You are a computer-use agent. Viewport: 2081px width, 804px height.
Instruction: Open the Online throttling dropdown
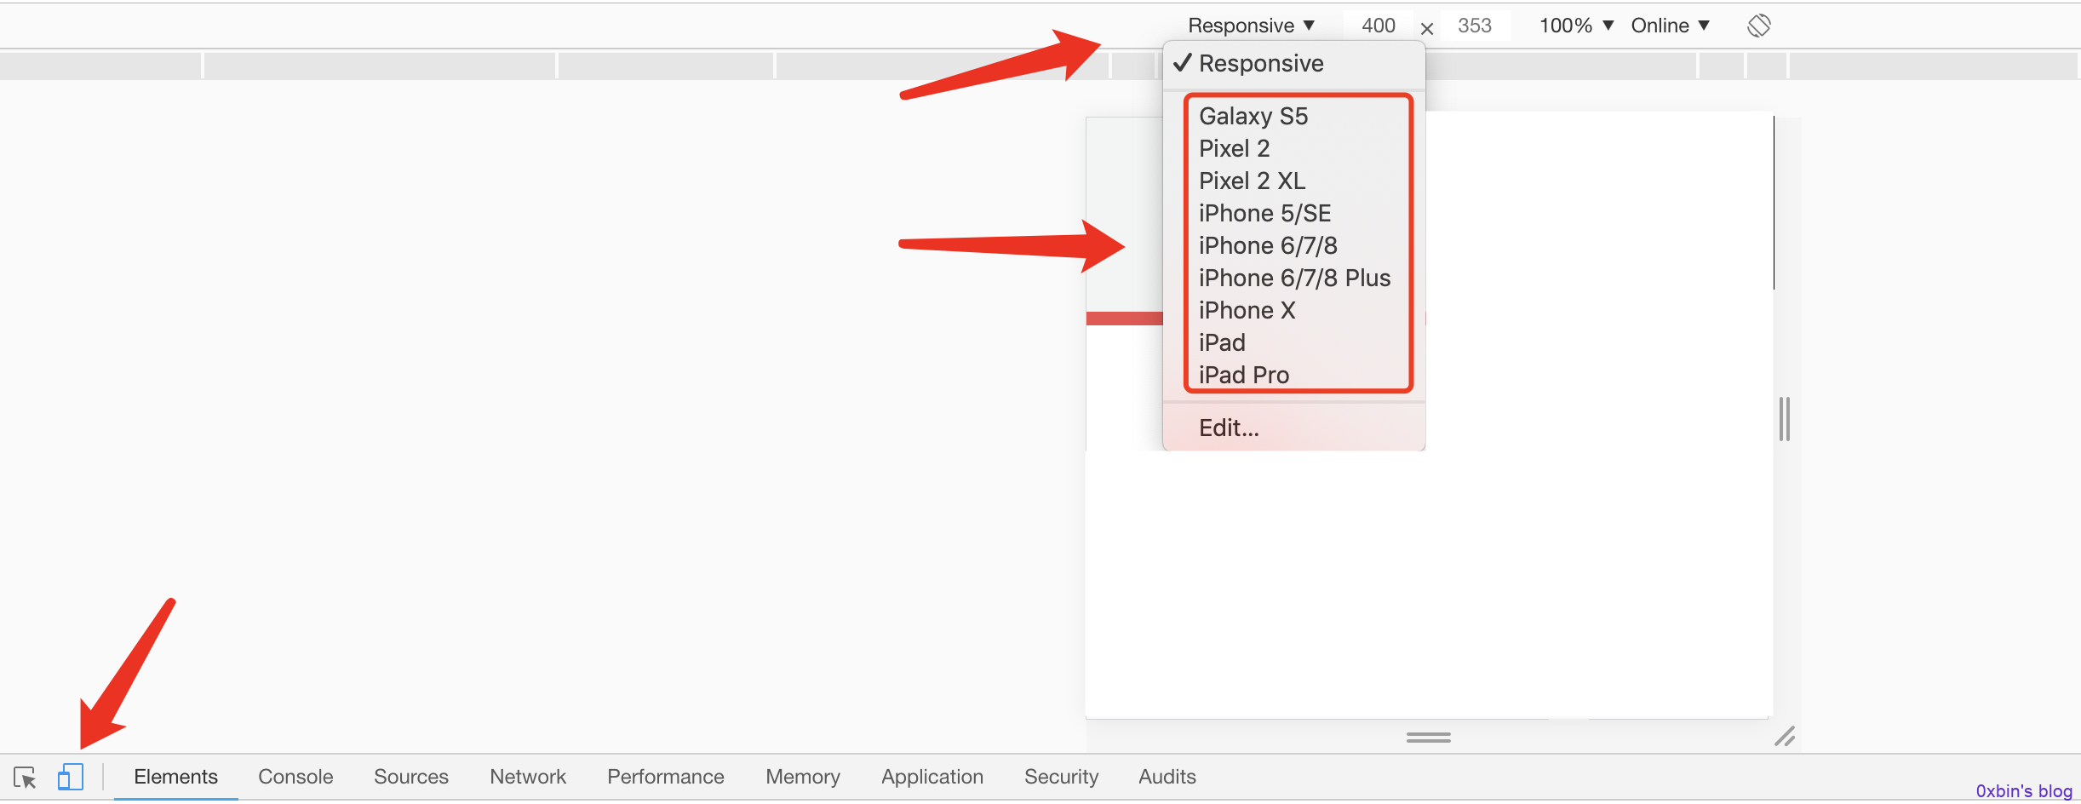point(1670,26)
